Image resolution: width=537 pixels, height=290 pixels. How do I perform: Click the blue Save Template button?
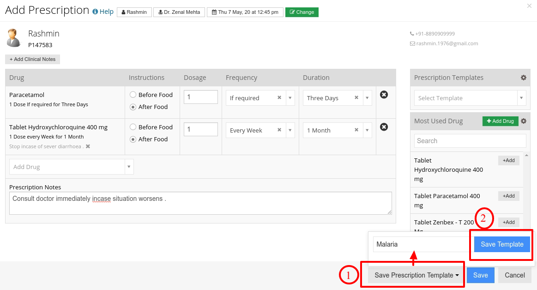point(502,244)
